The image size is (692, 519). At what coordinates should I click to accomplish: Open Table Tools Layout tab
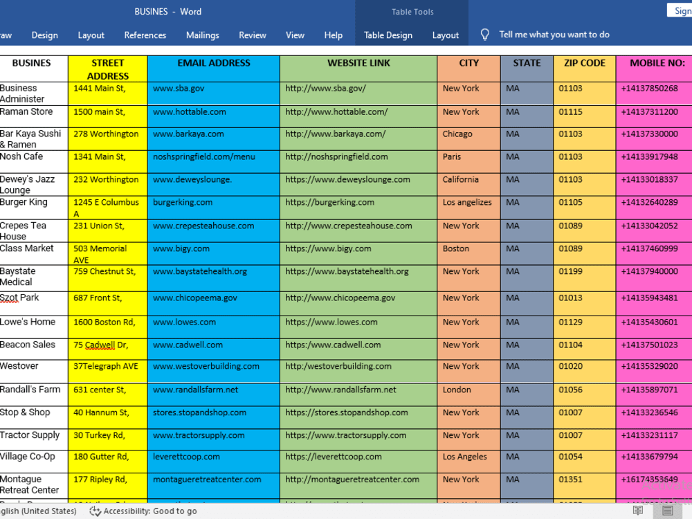tap(445, 35)
